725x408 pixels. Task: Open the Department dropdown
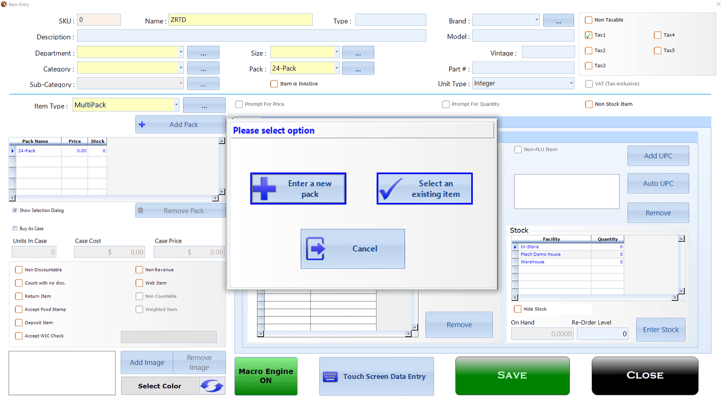(181, 52)
